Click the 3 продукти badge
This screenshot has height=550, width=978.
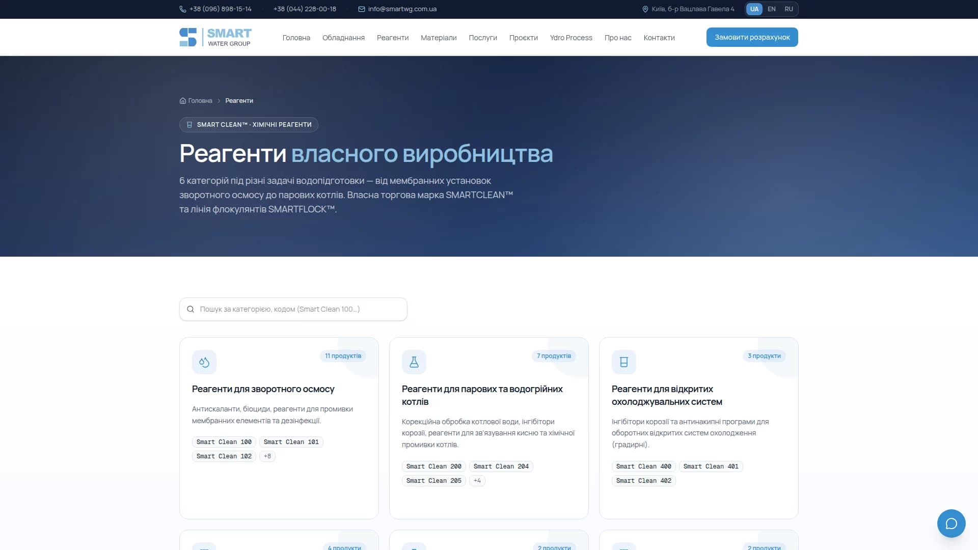point(764,356)
